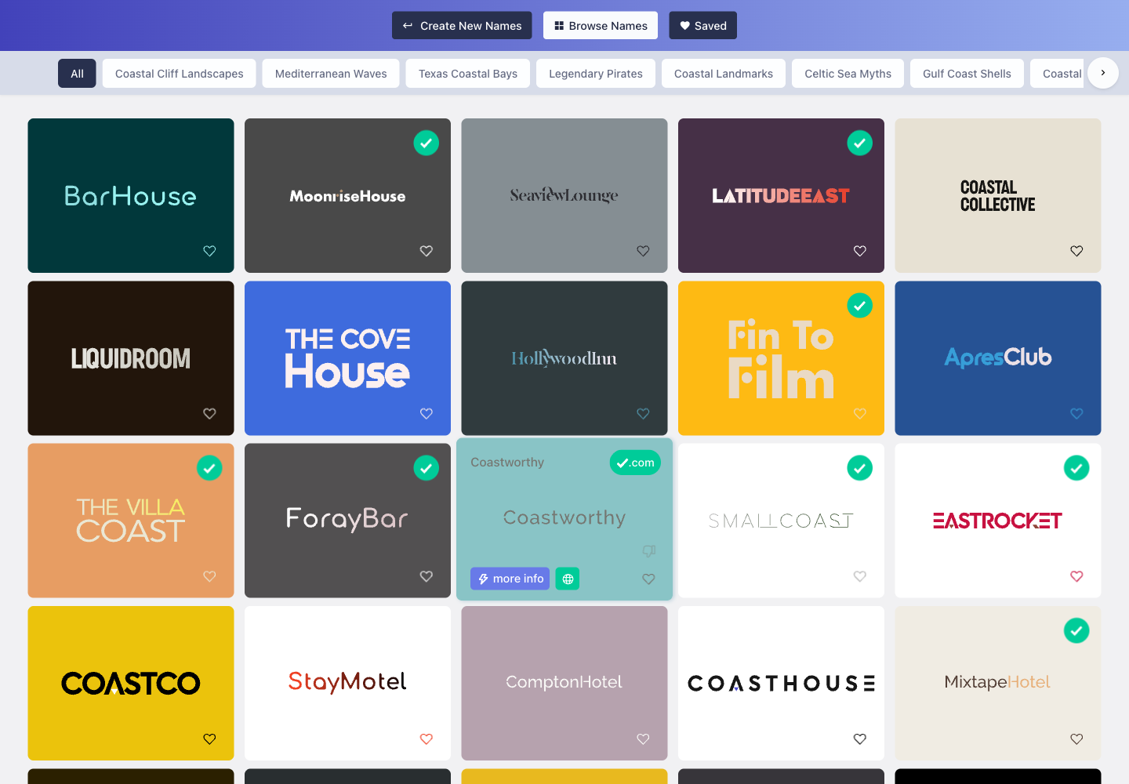Open the Coastal Collective logo card

pyautogui.click(x=998, y=195)
